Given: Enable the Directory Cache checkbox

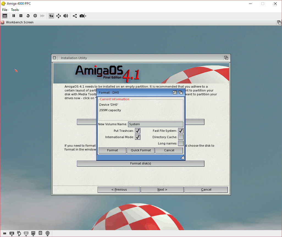Looking at the screenshot, I should 181,137.
